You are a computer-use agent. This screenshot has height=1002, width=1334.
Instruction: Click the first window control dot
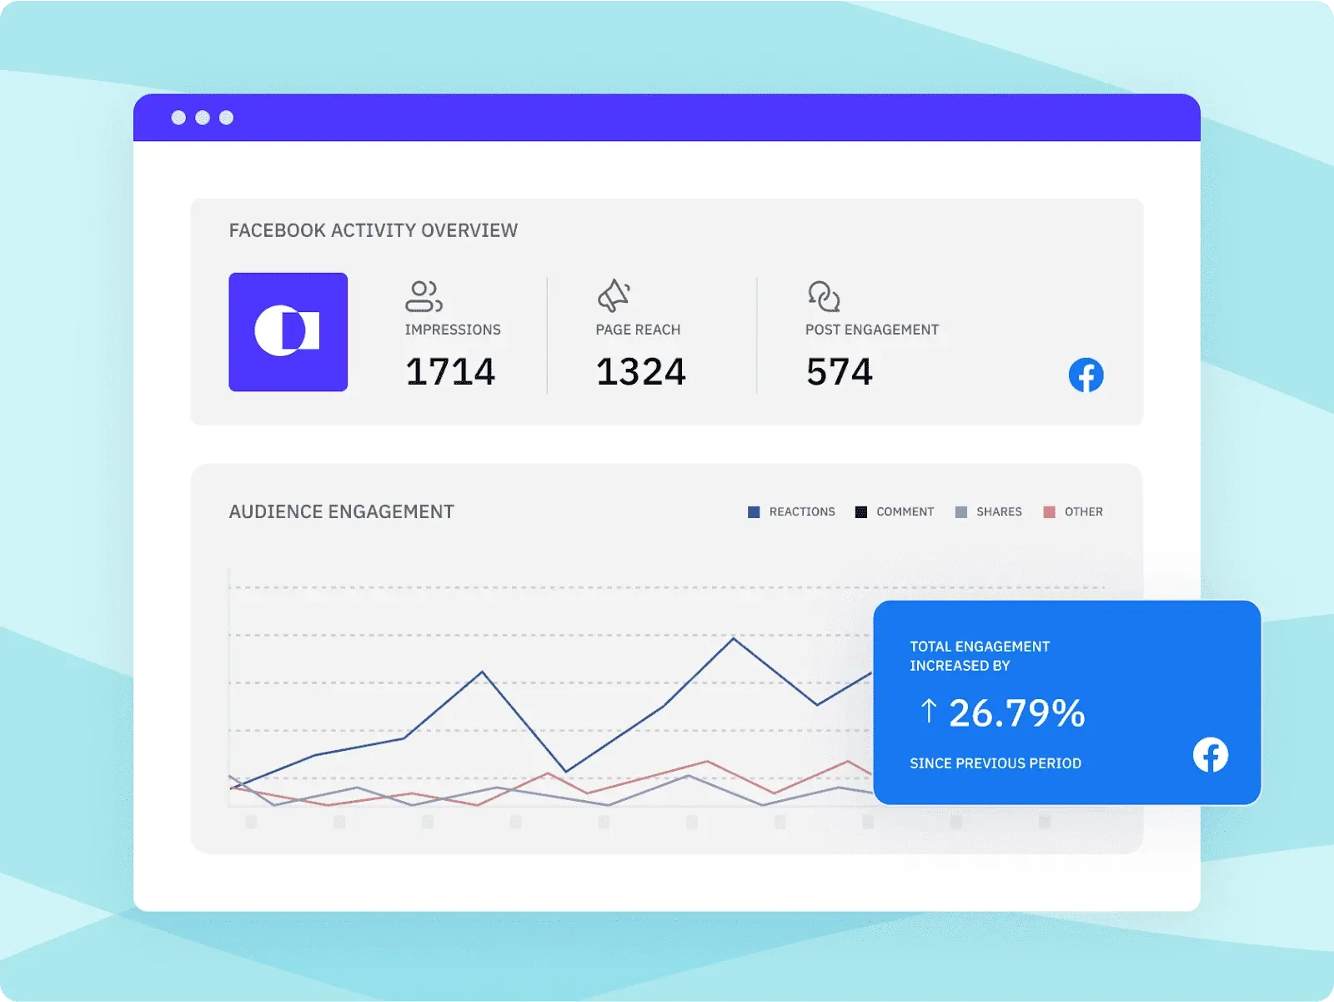click(x=178, y=118)
